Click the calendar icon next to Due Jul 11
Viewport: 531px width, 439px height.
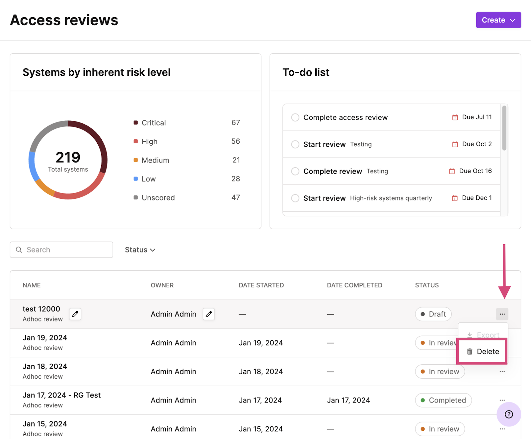pos(455,117)
